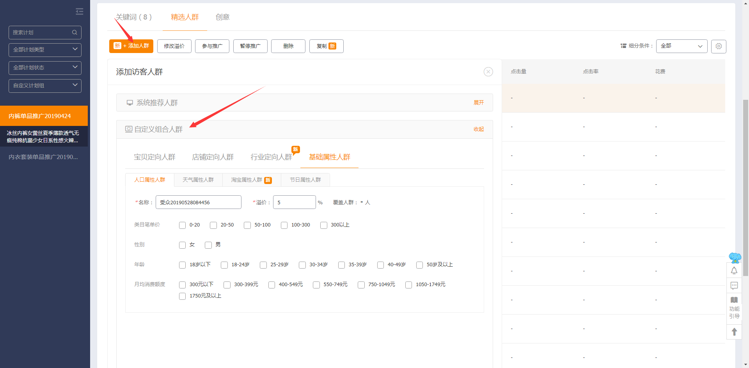
Task: Select the 天气属性人群 tab
Action: [x=198, y=180]
